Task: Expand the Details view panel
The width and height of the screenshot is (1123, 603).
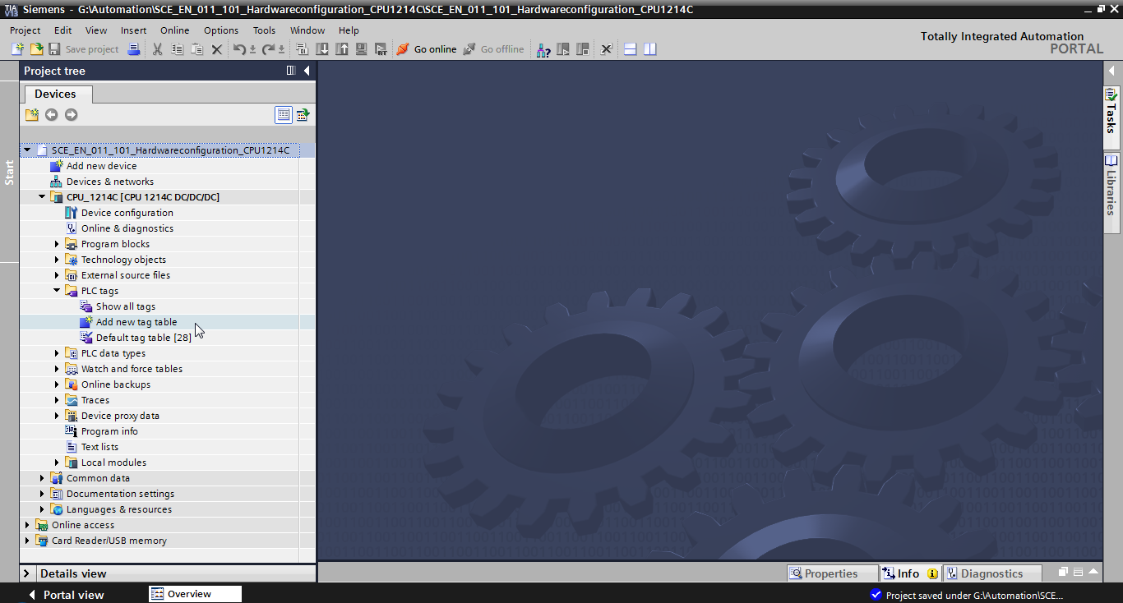Action: pyautogui.click(x=27, y=573)
